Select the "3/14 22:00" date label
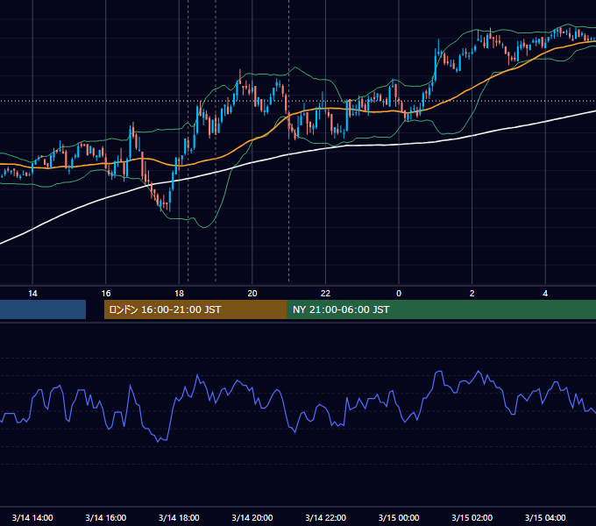Screen dimensions: 596x526 point(325,517)
